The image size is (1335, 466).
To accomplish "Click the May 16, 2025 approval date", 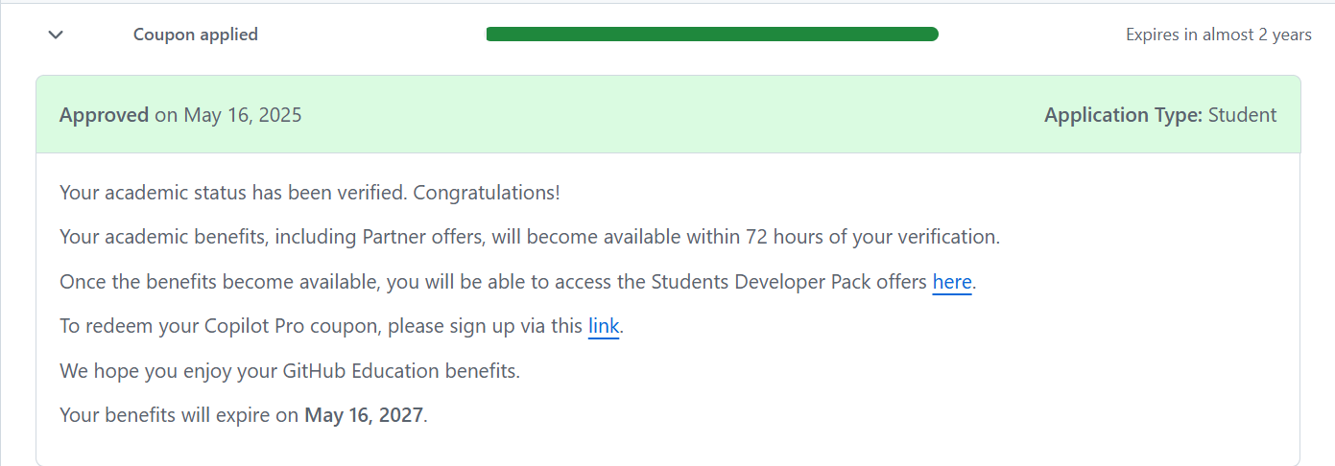I will 242,115.
